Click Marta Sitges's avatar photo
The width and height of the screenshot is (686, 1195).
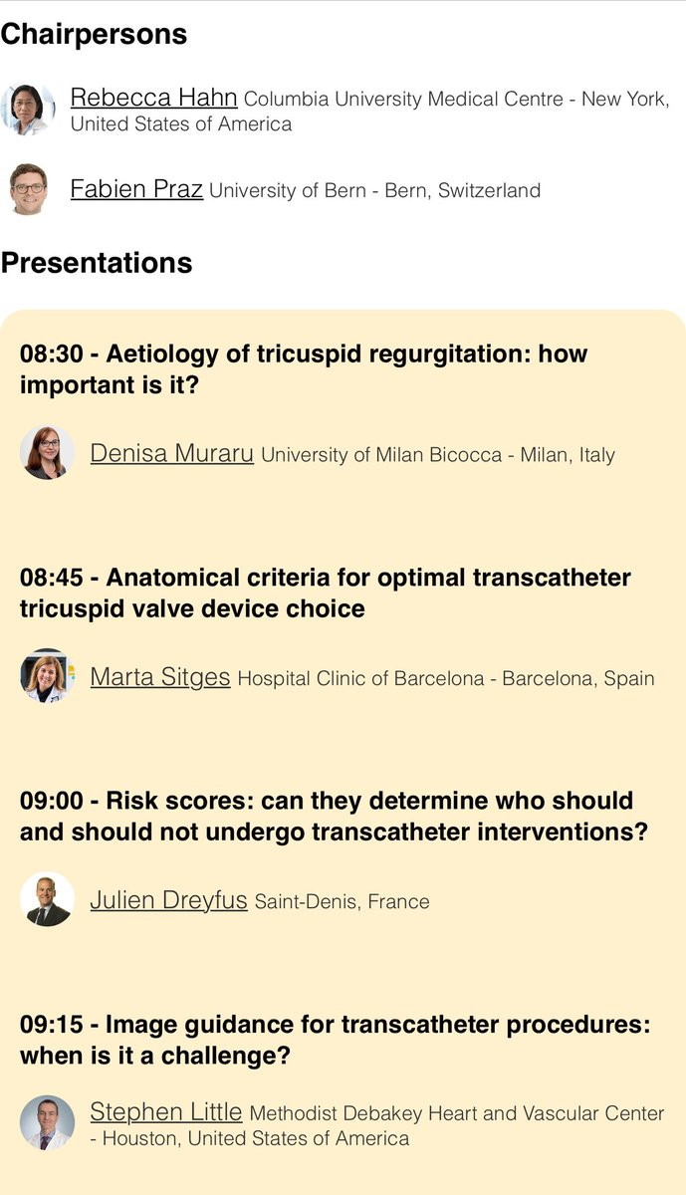pos(47,677)
